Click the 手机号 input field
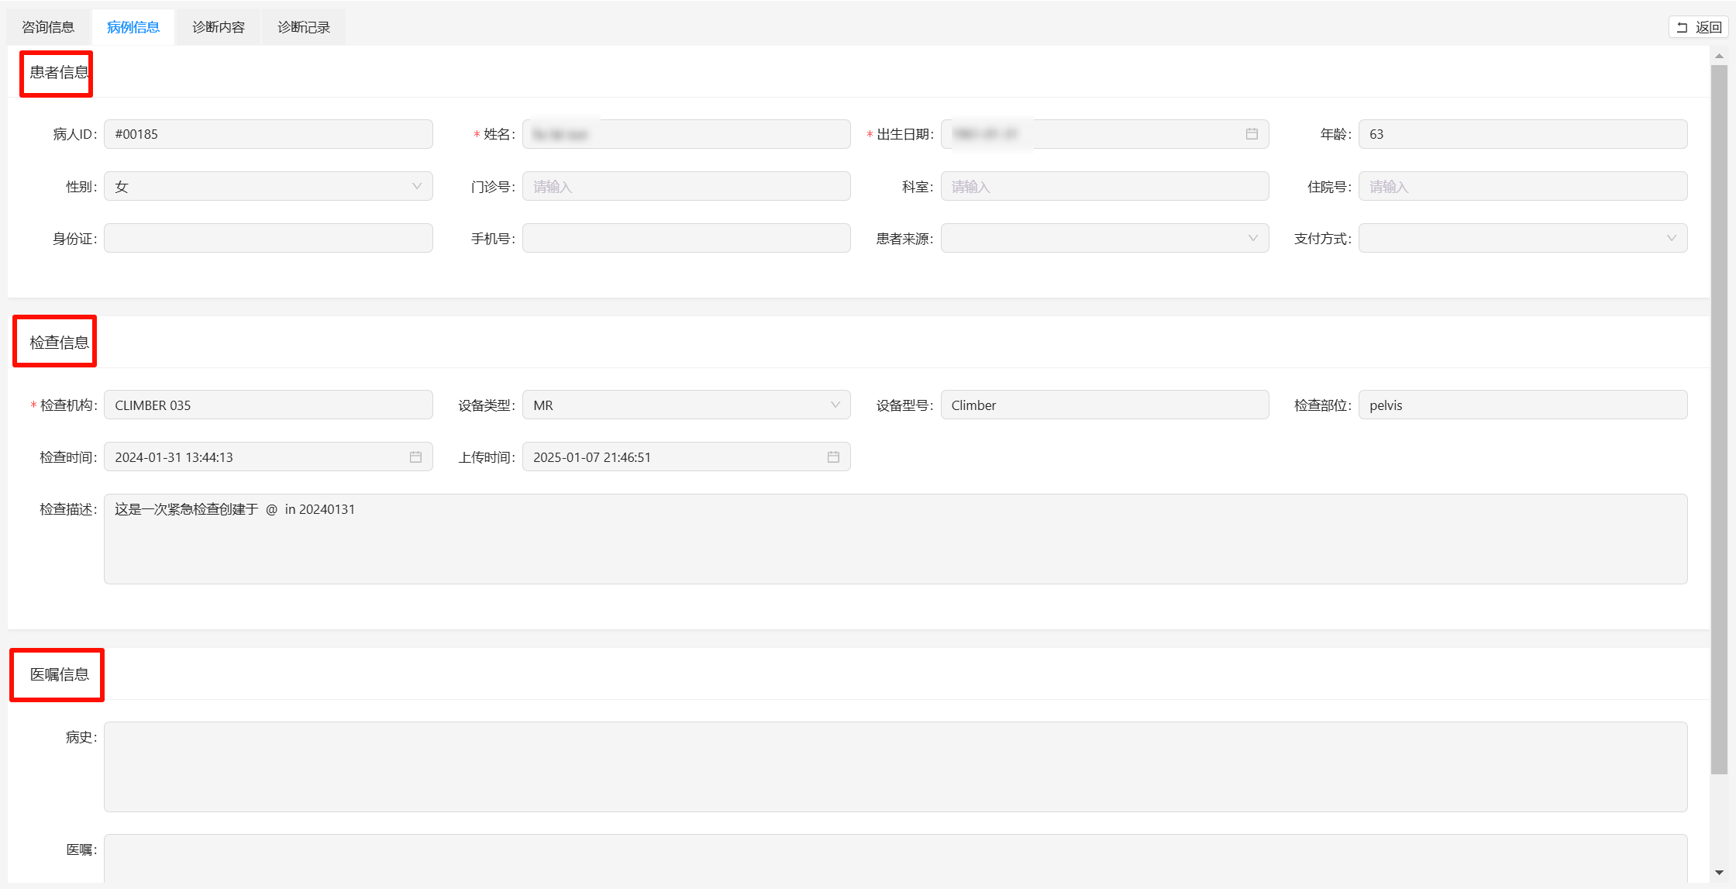Screen dimensions: 1736x889 tap(686, 239)
